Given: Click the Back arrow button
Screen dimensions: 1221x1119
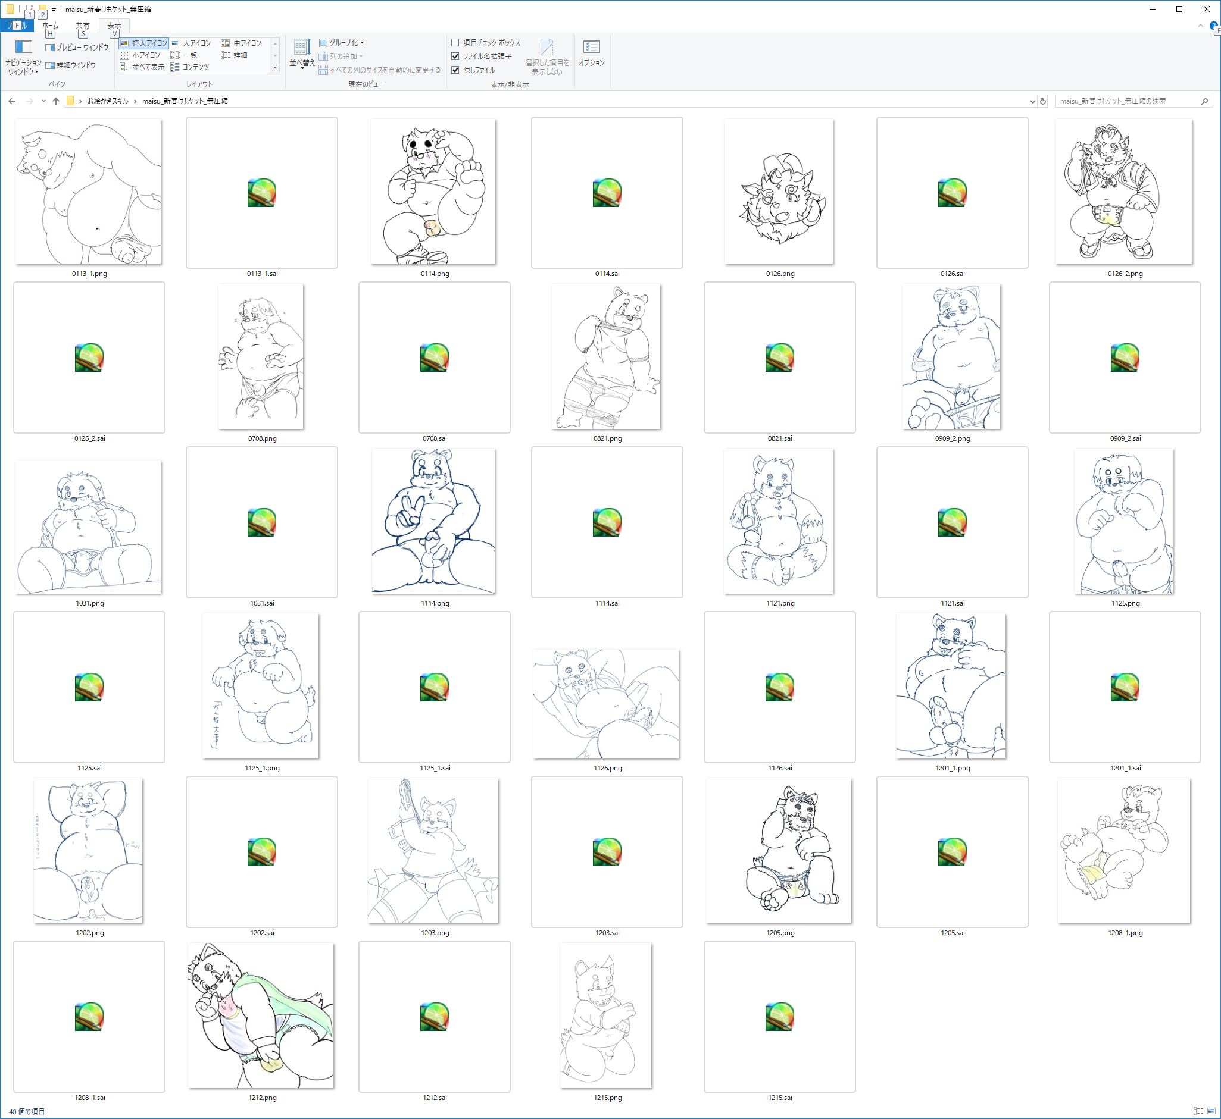Looking at the screenshot, I should click(12, 101).
